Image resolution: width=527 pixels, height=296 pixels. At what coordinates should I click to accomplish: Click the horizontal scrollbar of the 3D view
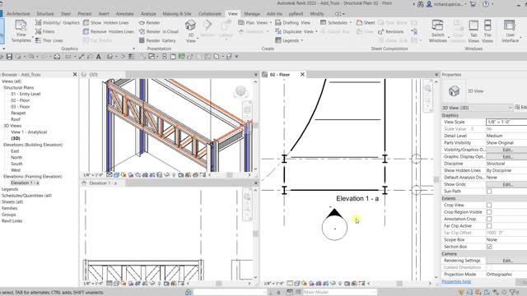tap(230, 175)
